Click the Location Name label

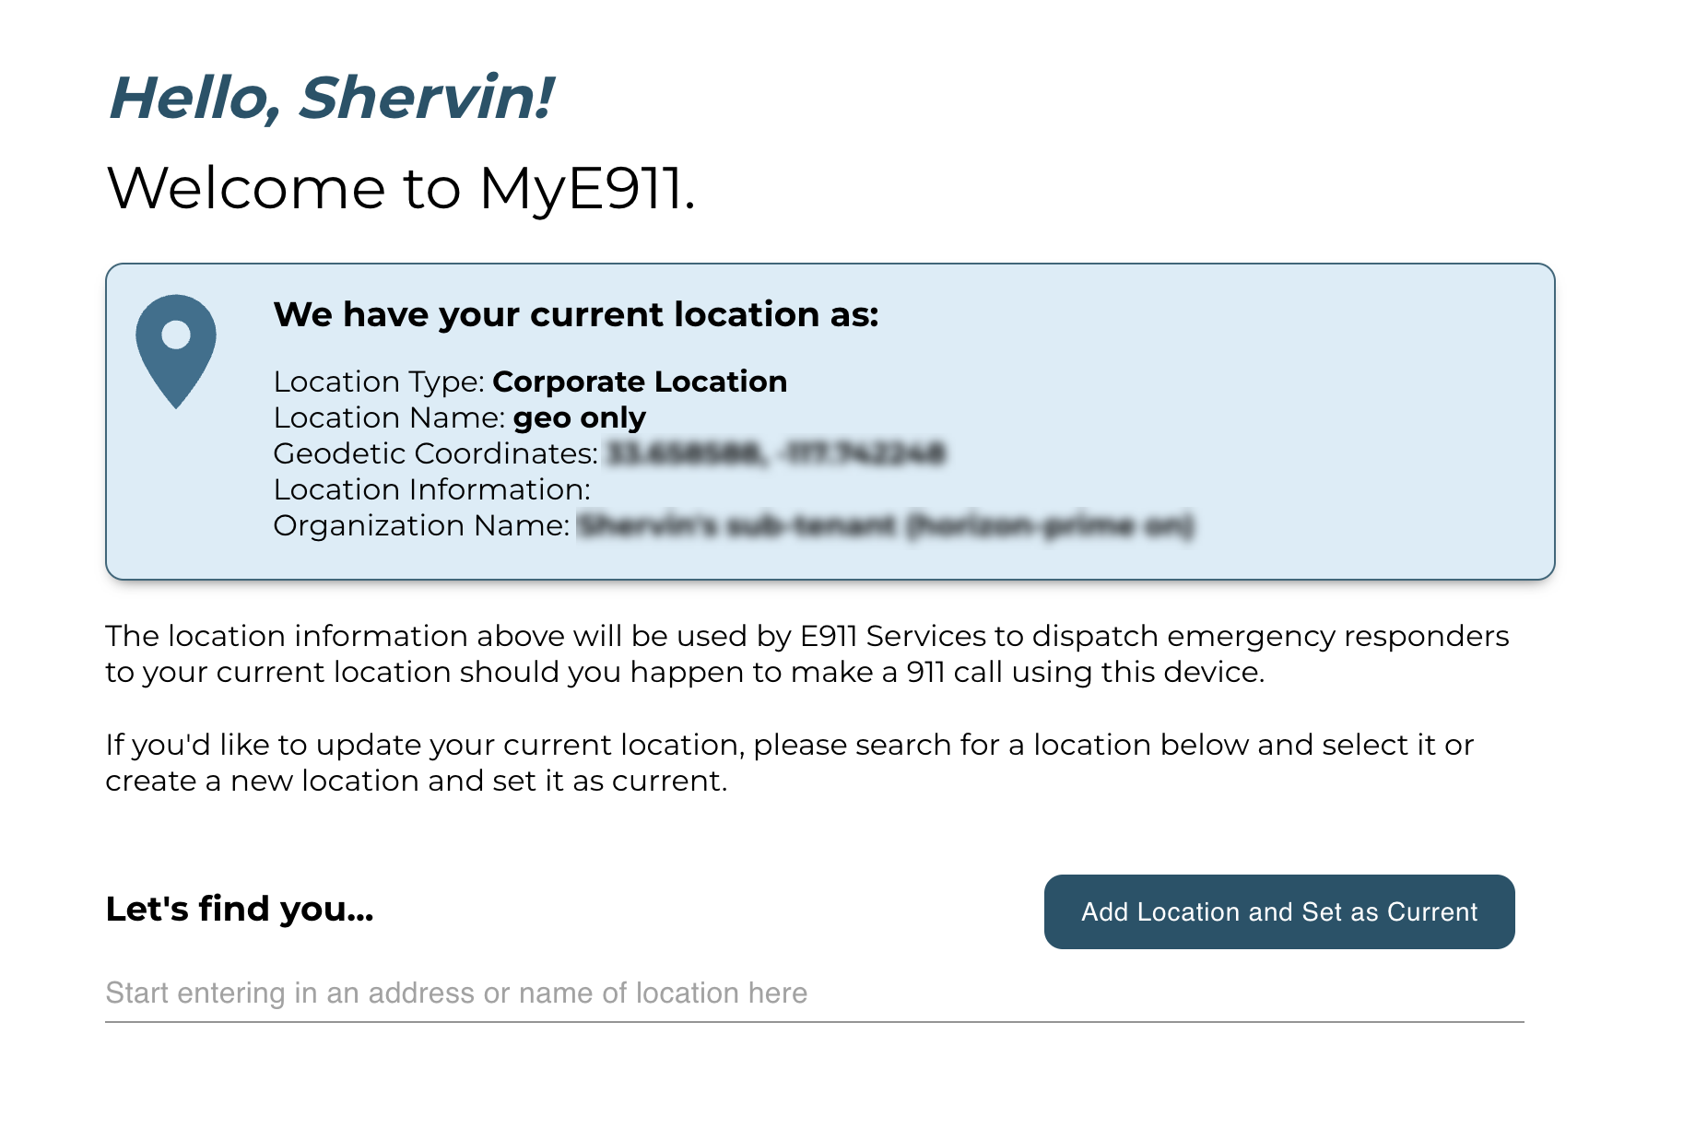pos(389,417)
